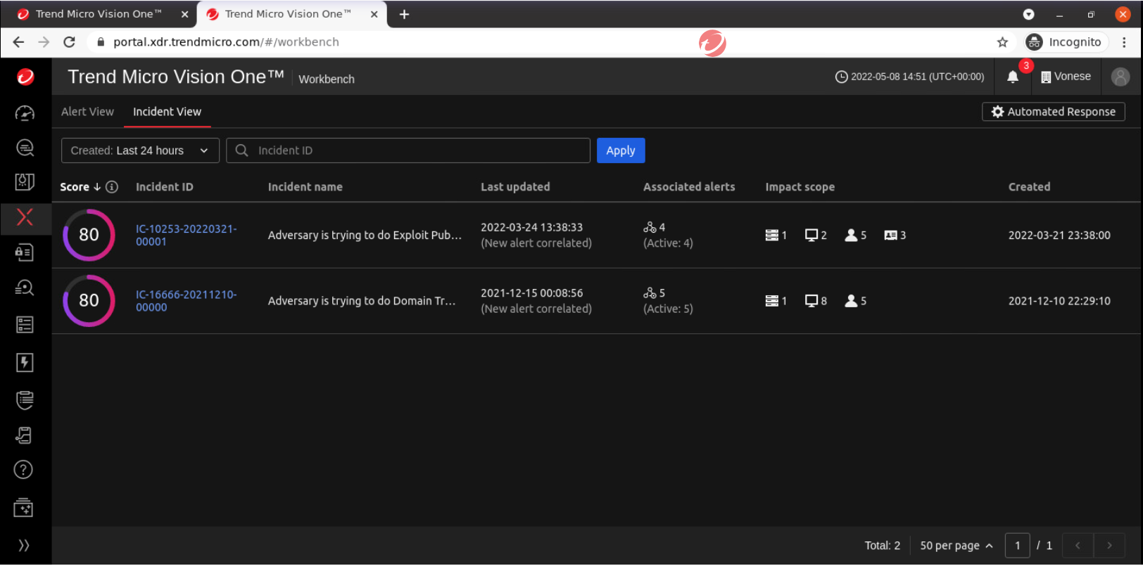
Task: Click the user account avatar icon
Action: pos(1120,77)
